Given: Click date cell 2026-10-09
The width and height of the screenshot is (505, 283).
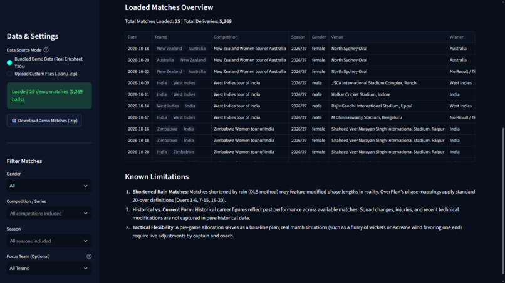Looking at the screenshot, I should [x=138, y=83].
